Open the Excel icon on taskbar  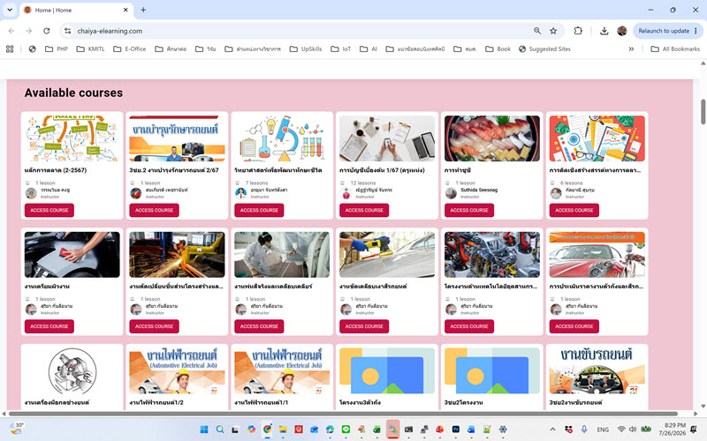click(377, 430)
